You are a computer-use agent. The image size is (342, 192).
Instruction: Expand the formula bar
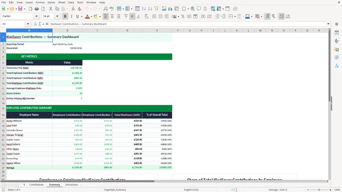coord(328,24)
